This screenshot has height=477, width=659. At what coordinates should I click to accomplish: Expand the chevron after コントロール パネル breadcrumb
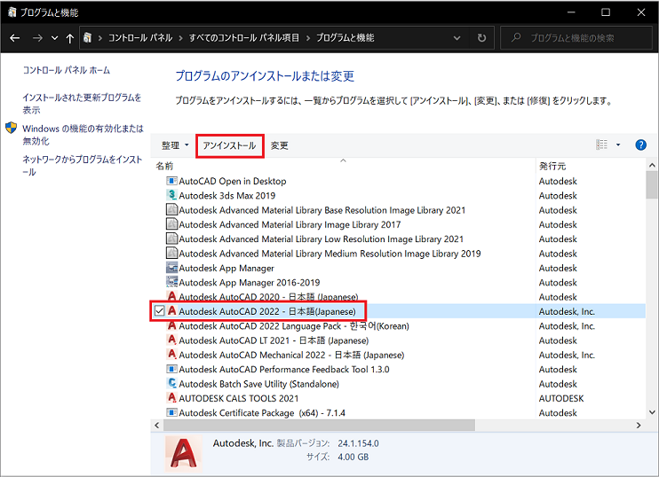coord(180,38)
